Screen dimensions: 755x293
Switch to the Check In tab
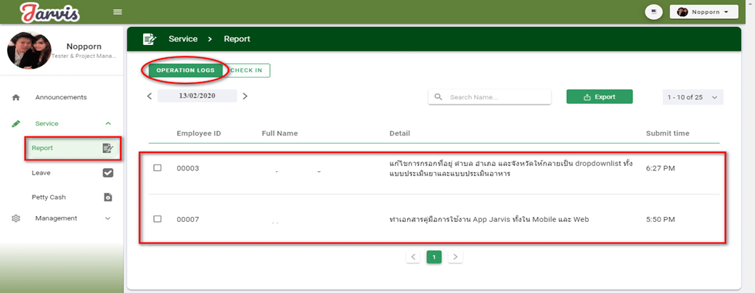pos(248,70)
